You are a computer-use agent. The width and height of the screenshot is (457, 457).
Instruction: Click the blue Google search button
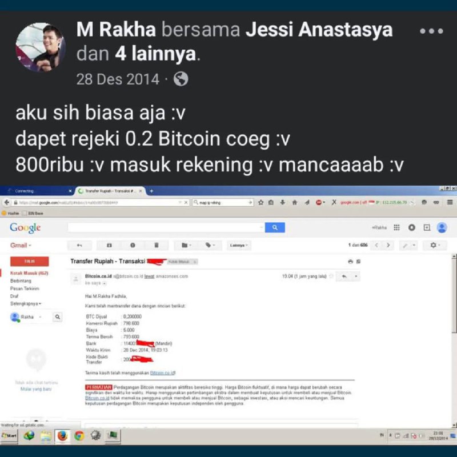[x=275, y=227]
